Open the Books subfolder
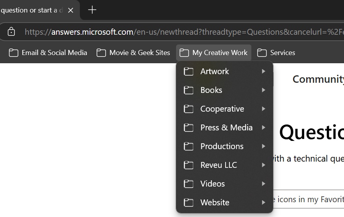 [224, 90]
